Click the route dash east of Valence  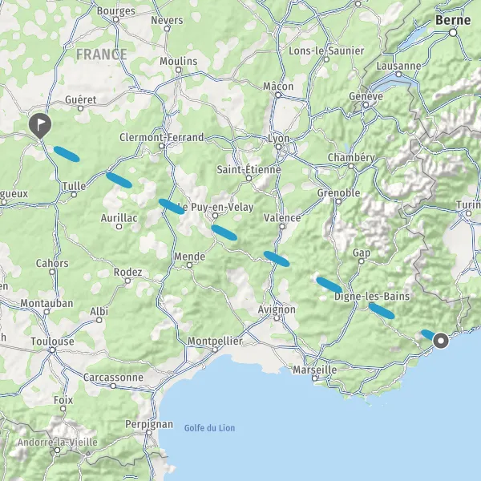point(277,259)
